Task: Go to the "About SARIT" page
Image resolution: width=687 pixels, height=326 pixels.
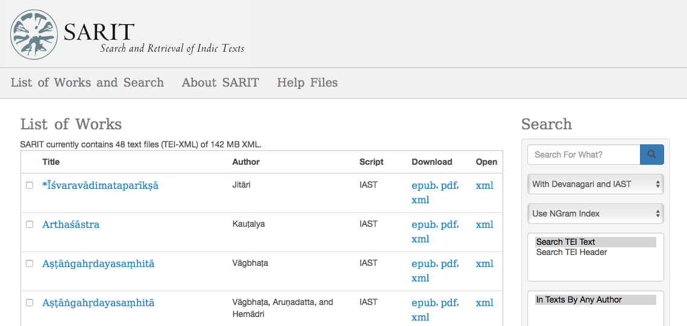Action: coord(221,83)
